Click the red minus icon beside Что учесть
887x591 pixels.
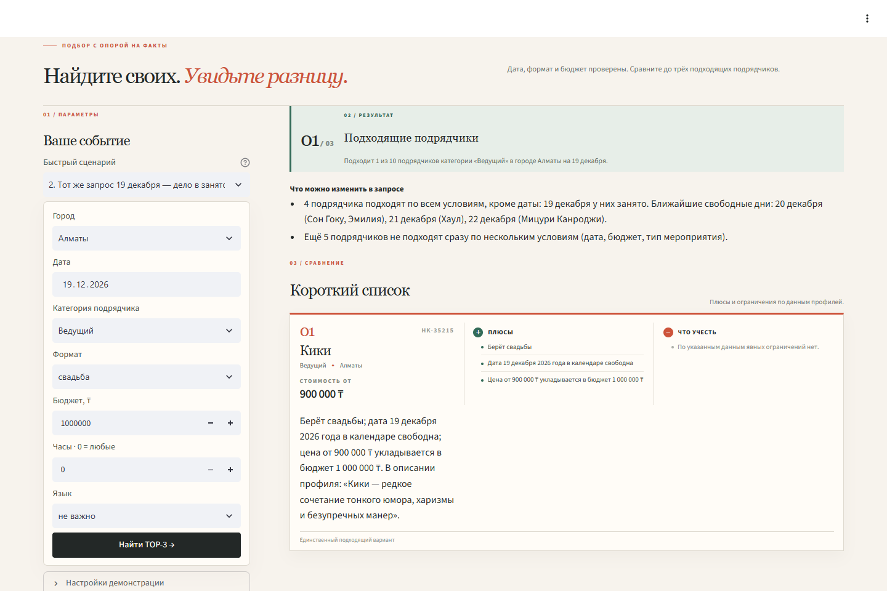668,332
